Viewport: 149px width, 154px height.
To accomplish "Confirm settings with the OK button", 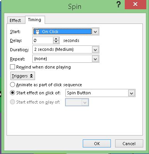I will point(97,143).
